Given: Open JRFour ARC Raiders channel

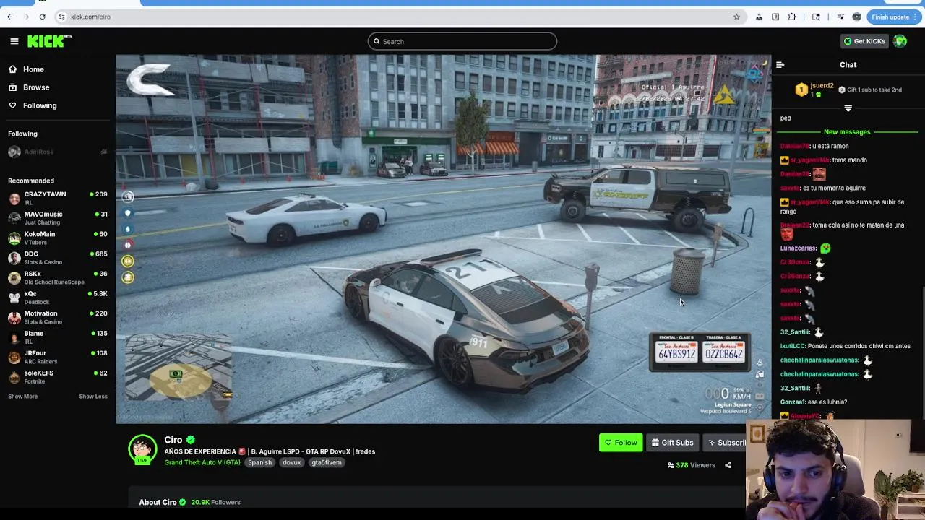Looking at the screenshot, I should tap(58, 357).
